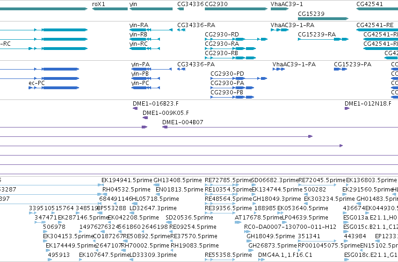This screenshot has height=262, width=398.
Task: Click the VhaAC39-1-RA transcript
Action: click(x=280, y=30)
